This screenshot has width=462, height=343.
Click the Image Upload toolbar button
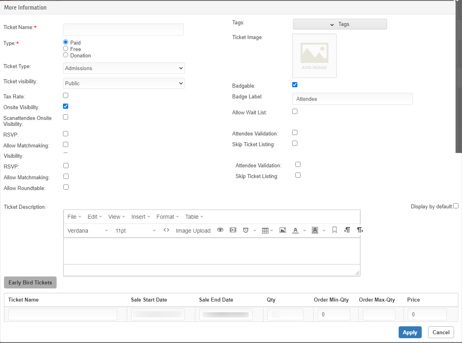coord(193,231)
